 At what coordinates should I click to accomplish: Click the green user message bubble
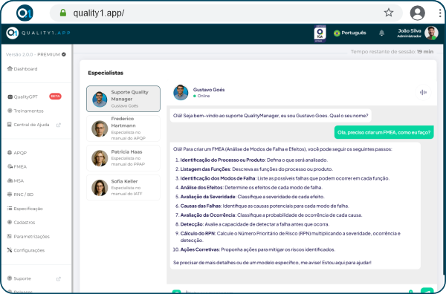pos(384,132)
